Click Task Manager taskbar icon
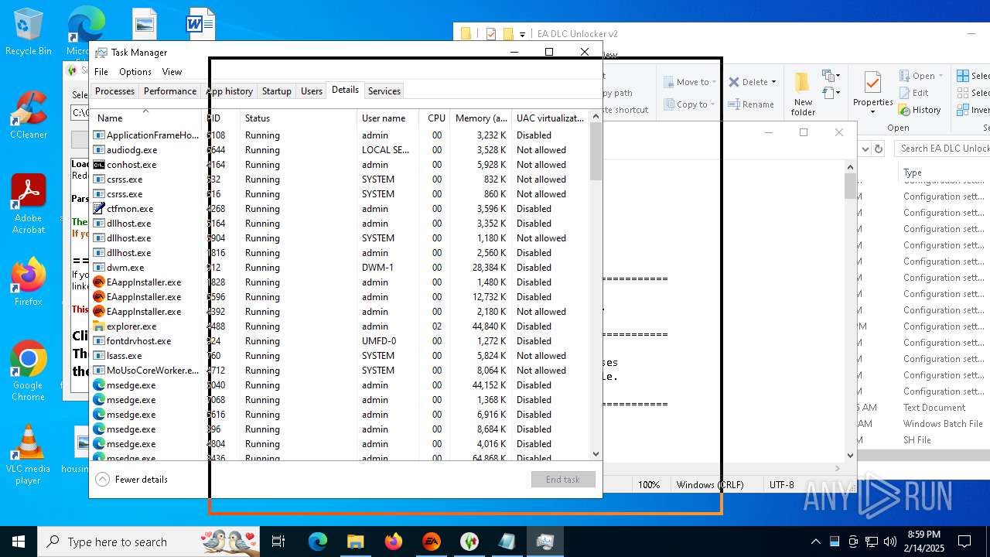The height and width of the screenshot is (557, 990). point(545,542)
